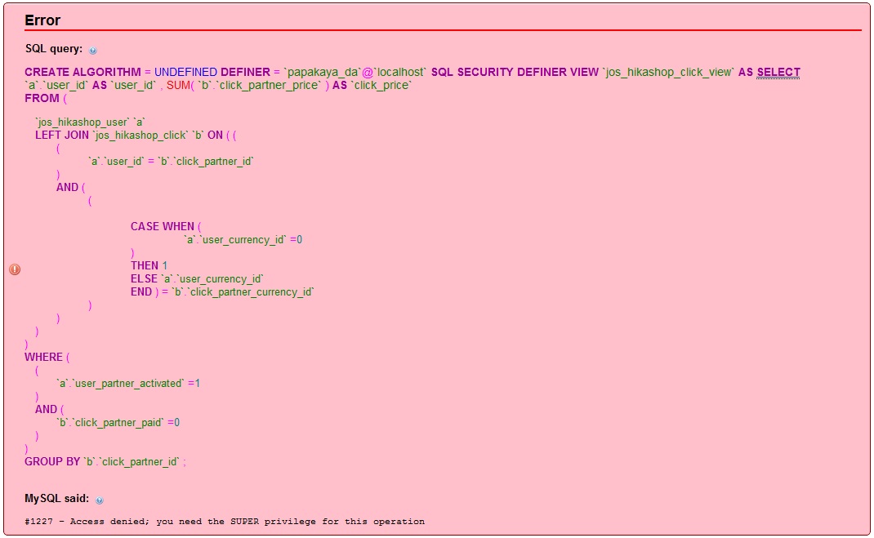Click the THEN 1 line

click(149, 265)
